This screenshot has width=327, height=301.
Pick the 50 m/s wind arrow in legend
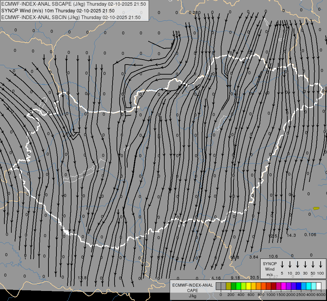[313, 265]
